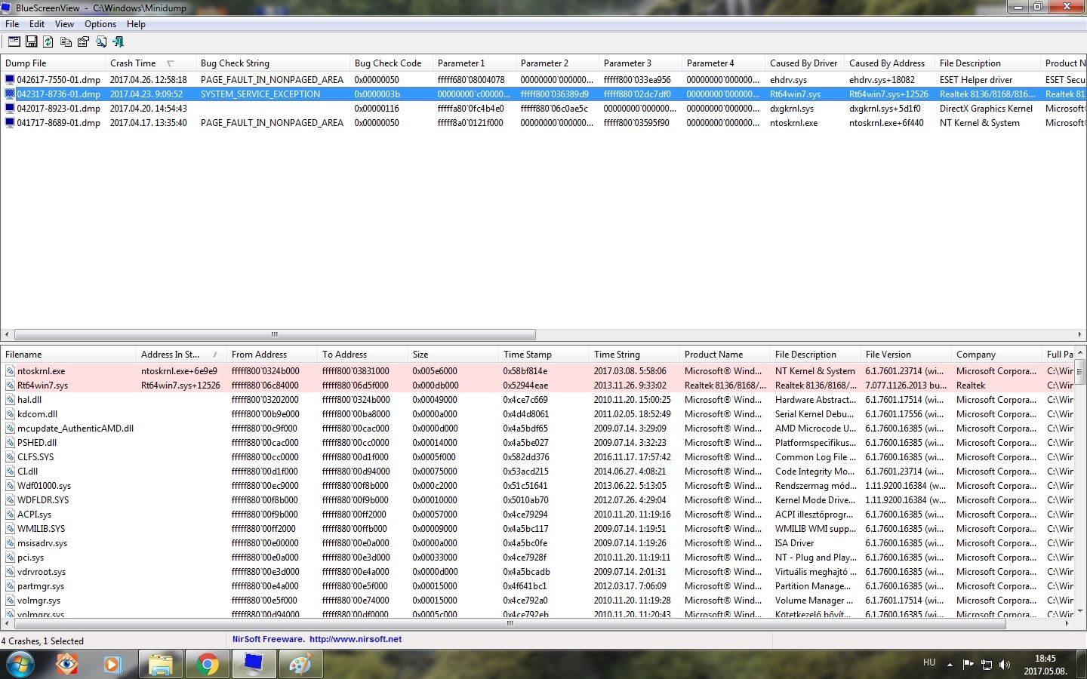Click the Action Center flag icon

tap(968, 665)
